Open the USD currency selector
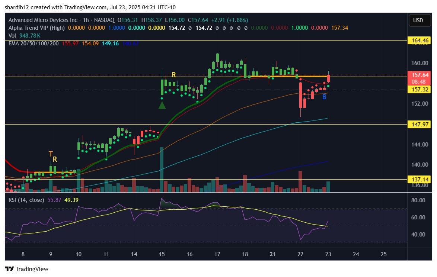Screen dimensions: 437x277 [x=420, y=20]
